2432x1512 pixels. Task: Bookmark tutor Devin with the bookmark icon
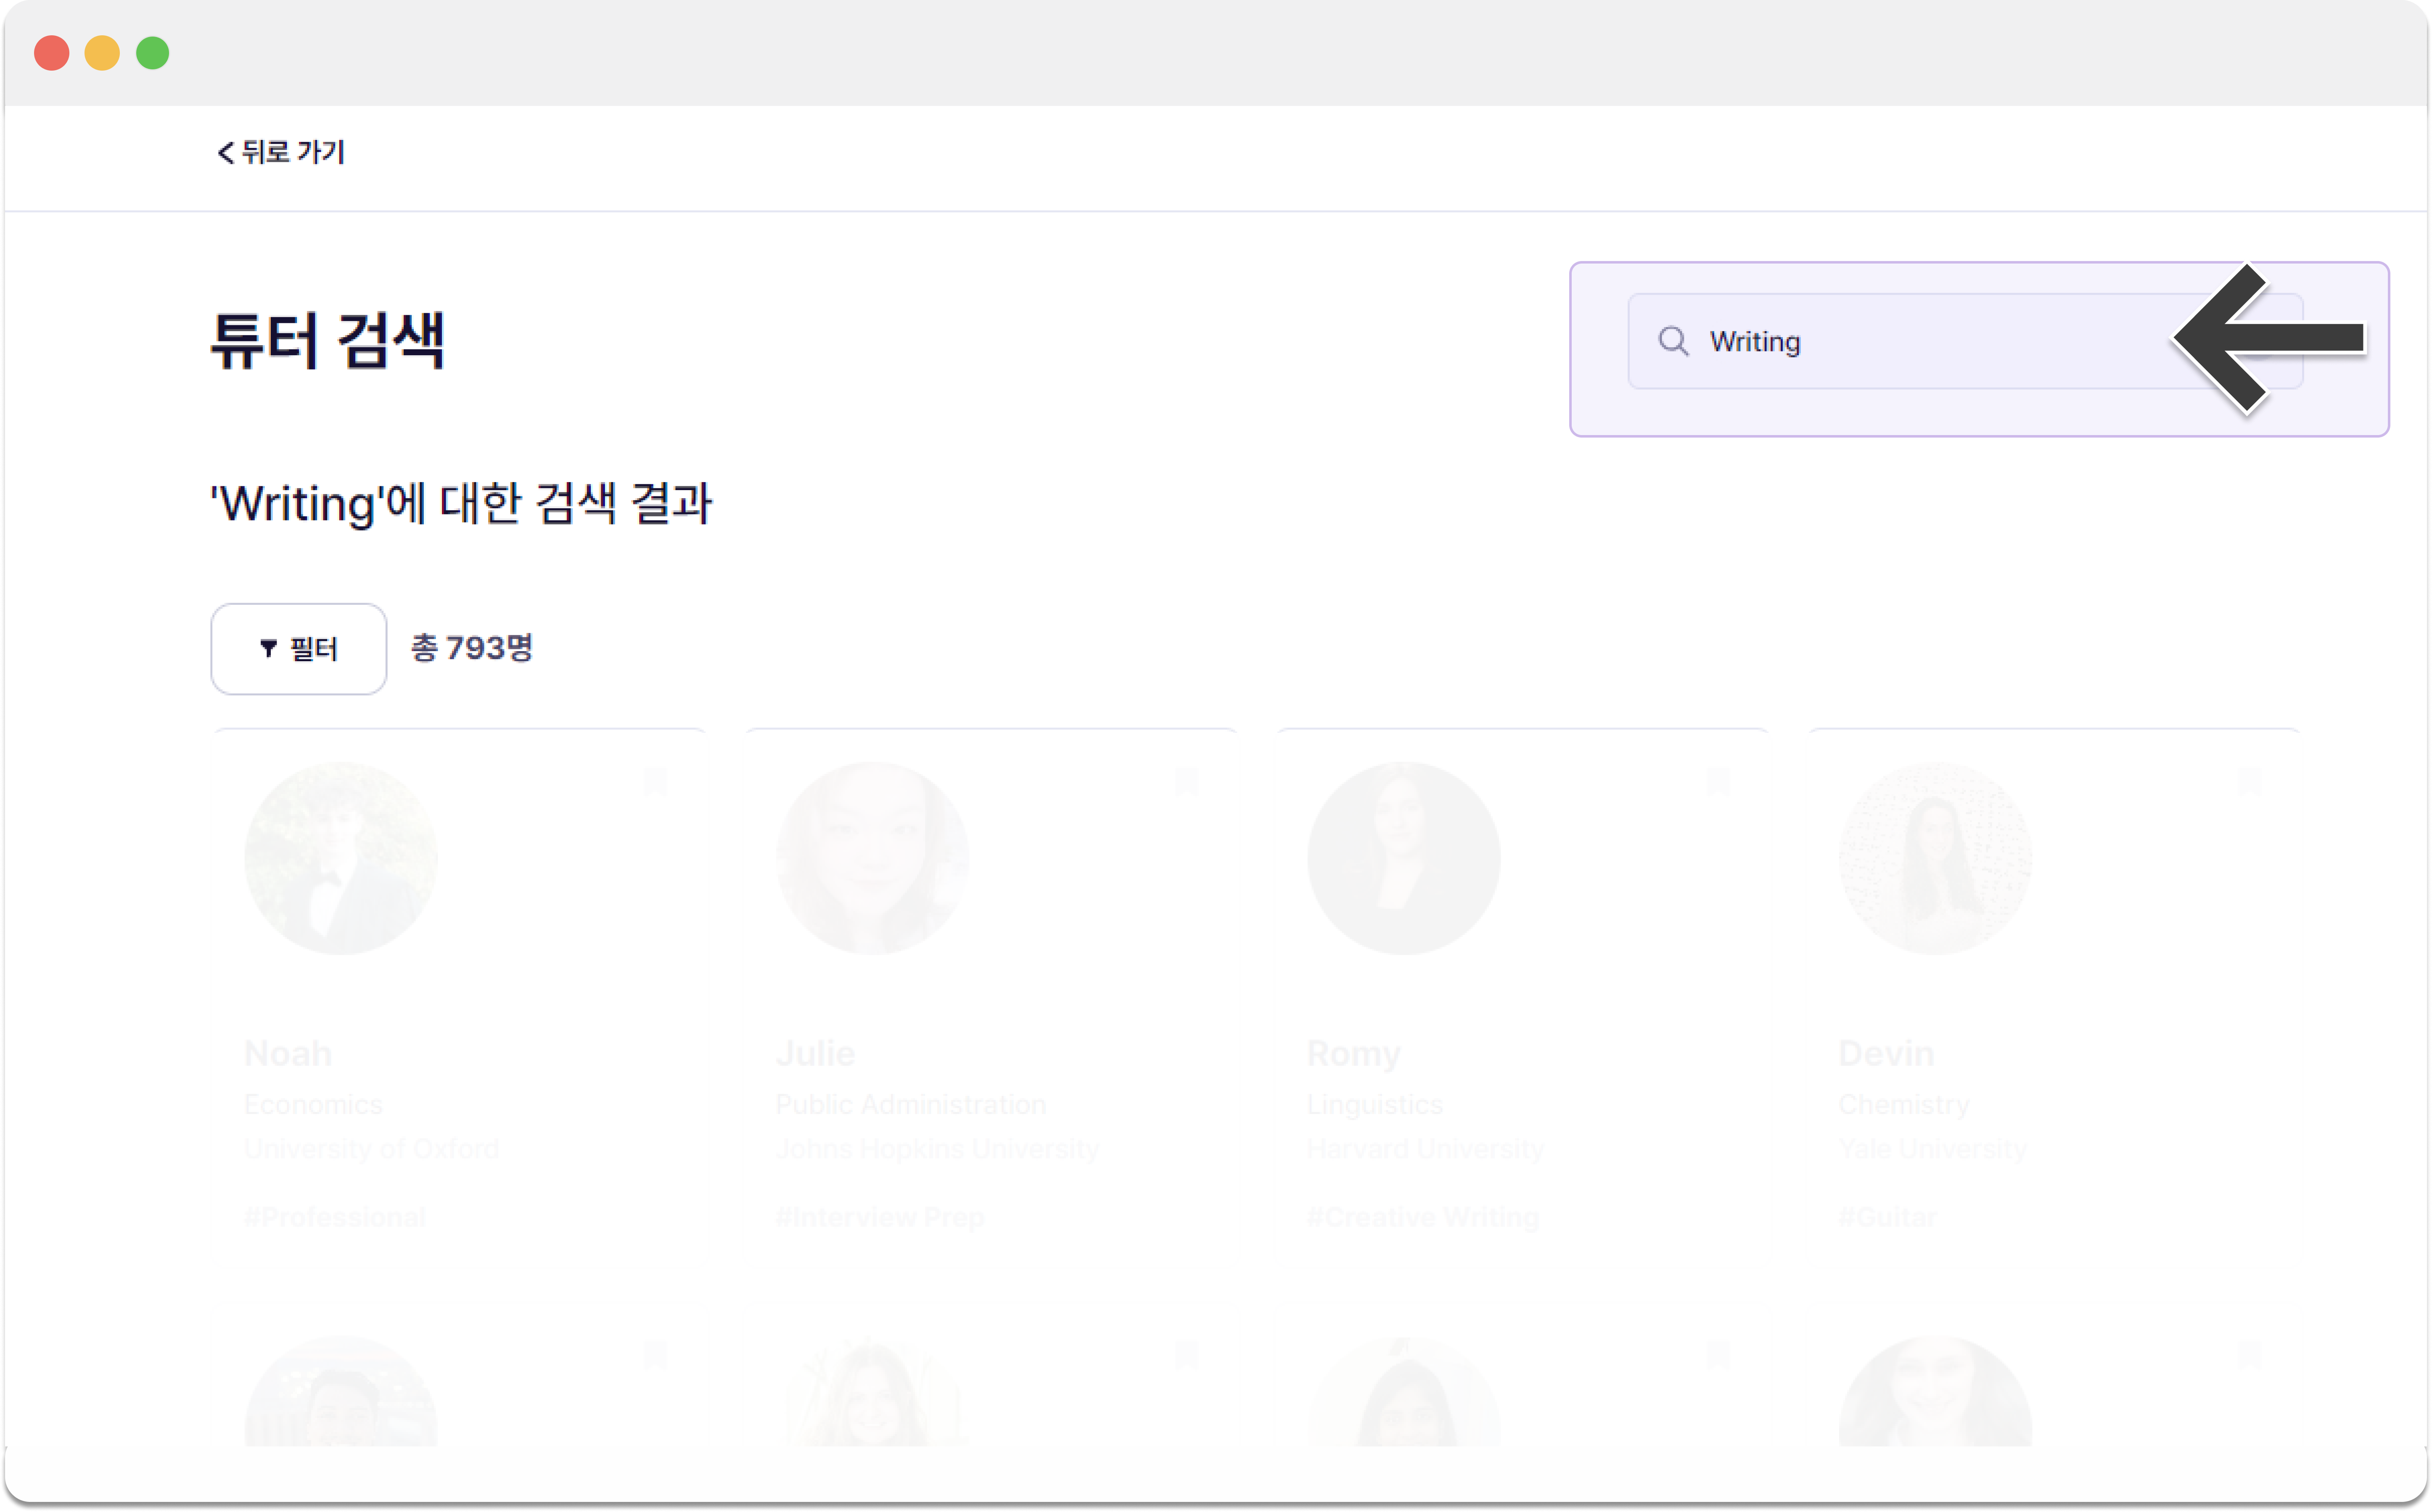click(2250, 781)
